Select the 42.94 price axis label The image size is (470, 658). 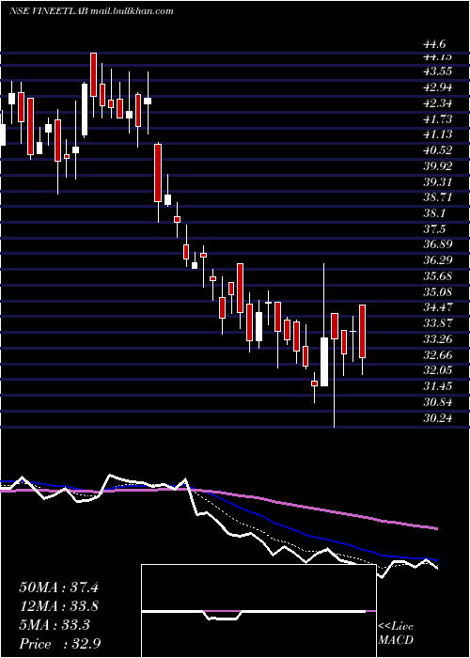(x=438, y=87)
